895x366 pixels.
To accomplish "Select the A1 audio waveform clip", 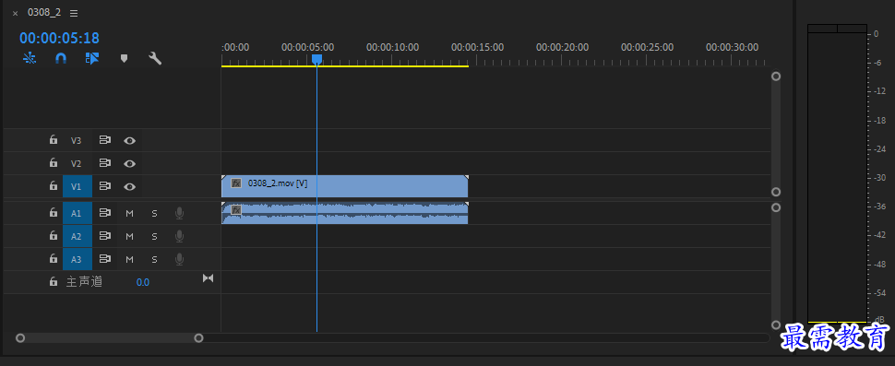I will click(345, 213).
